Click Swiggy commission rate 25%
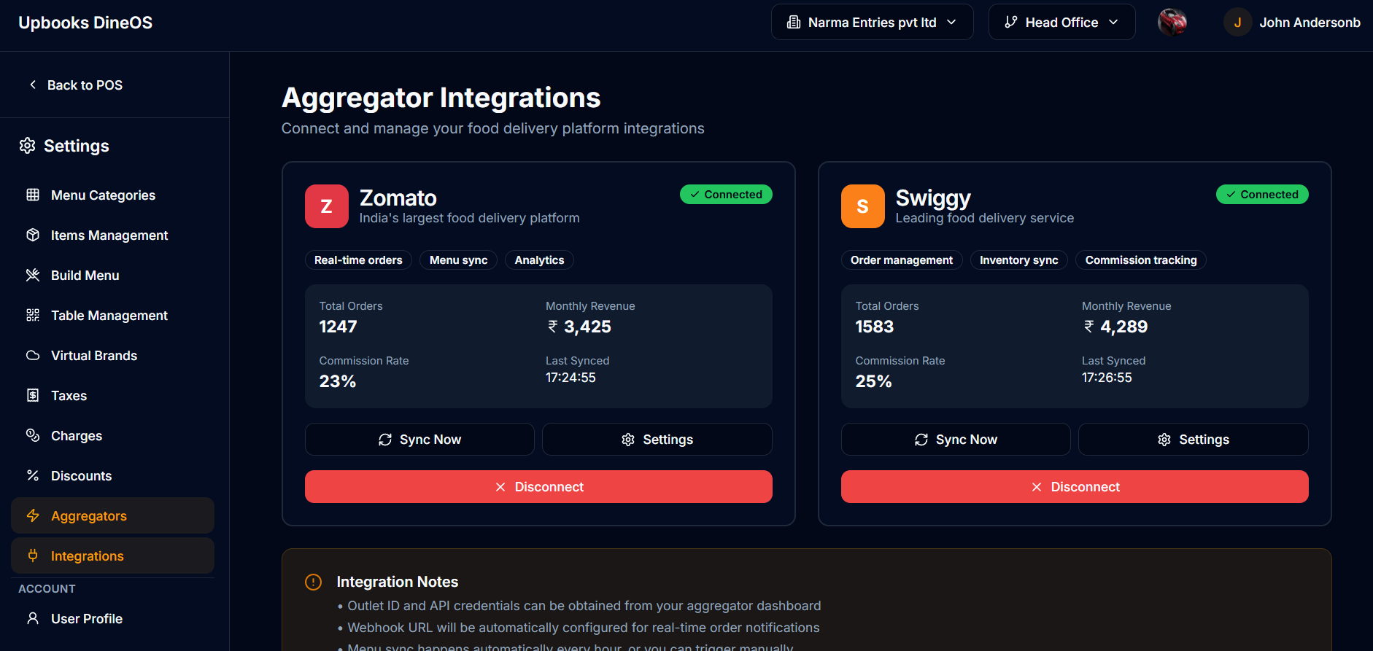Viewport: 1373px width, 651px height. coord(873,381)
